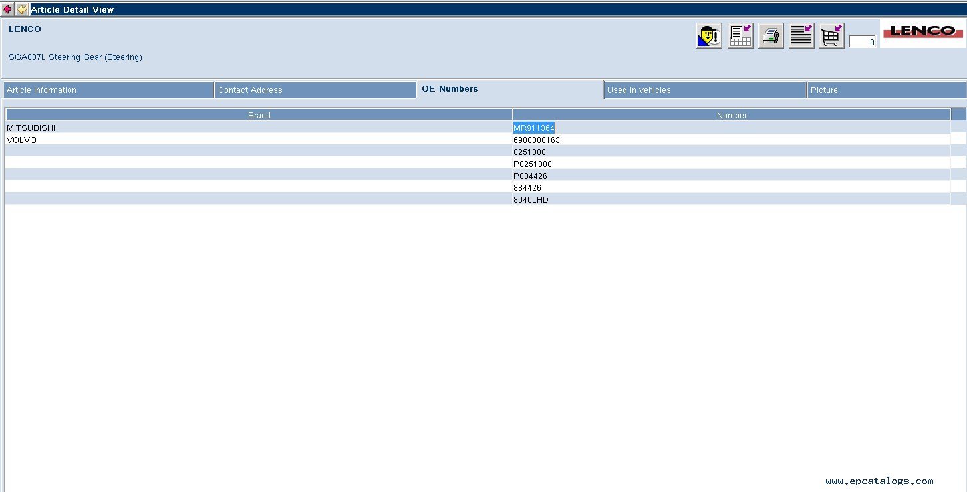
Task: Select the OE Numbers tab
Action: coord(511,89)
